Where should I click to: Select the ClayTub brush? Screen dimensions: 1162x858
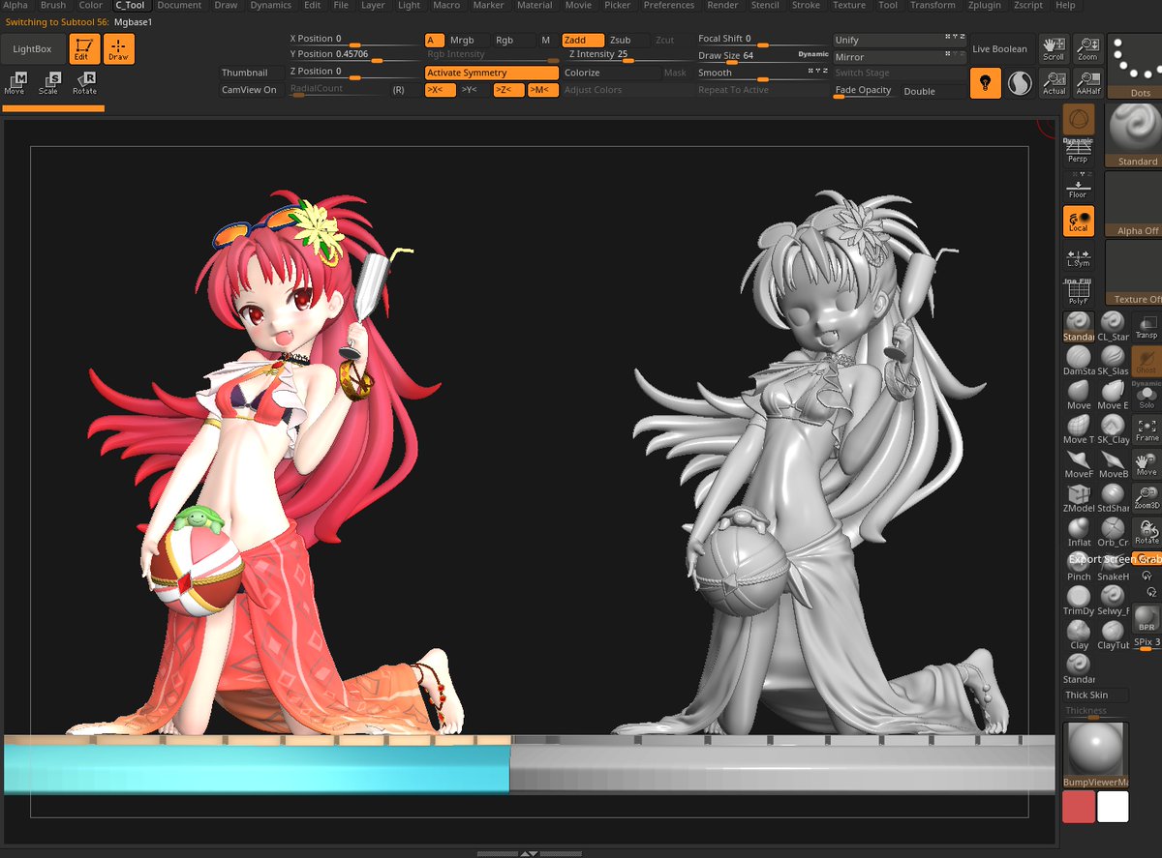point(1113,634)
